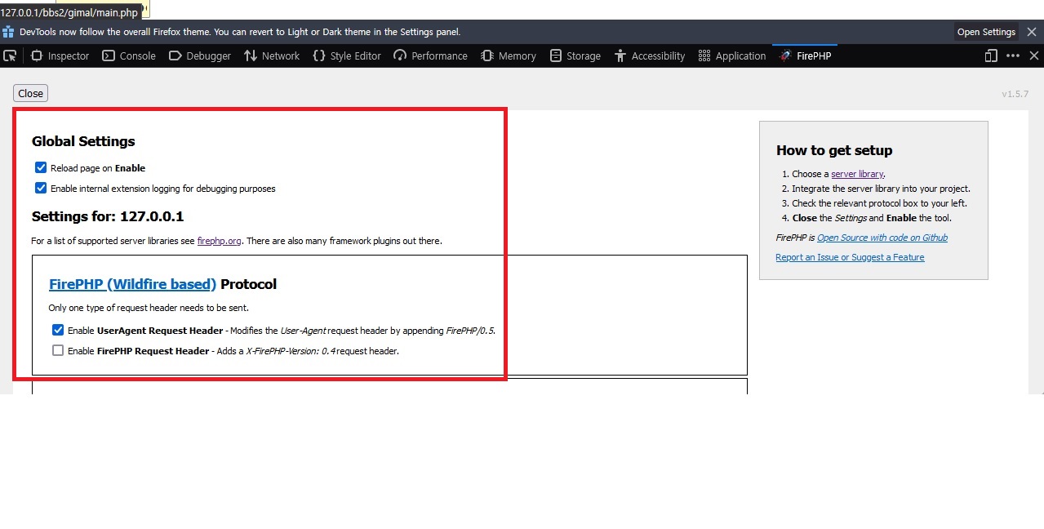
Task: Open the Memory tab
Action: [x=509, y=56]
